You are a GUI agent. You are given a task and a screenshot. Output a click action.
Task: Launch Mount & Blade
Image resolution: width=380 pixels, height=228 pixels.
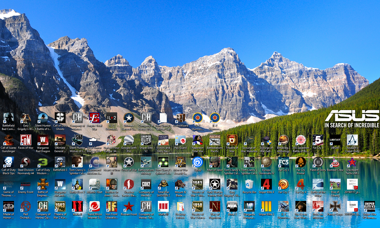(x=180, y=185)
